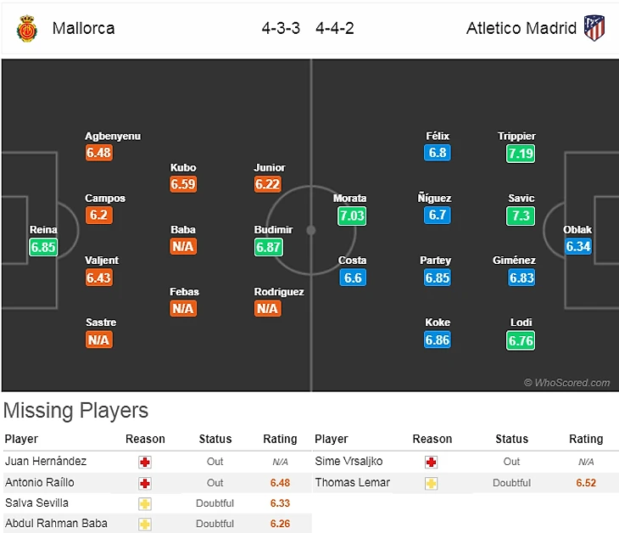Viewport: 619px width, 533px height.
Task: Click Salva Sevilla's yellow doubtful icon
Action: coord(145,503)
